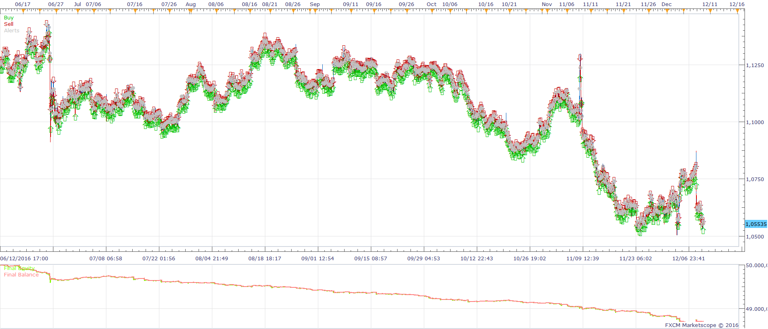Click the orange marker under Nov label
This screenshot has width=768, height=329.
547,11
